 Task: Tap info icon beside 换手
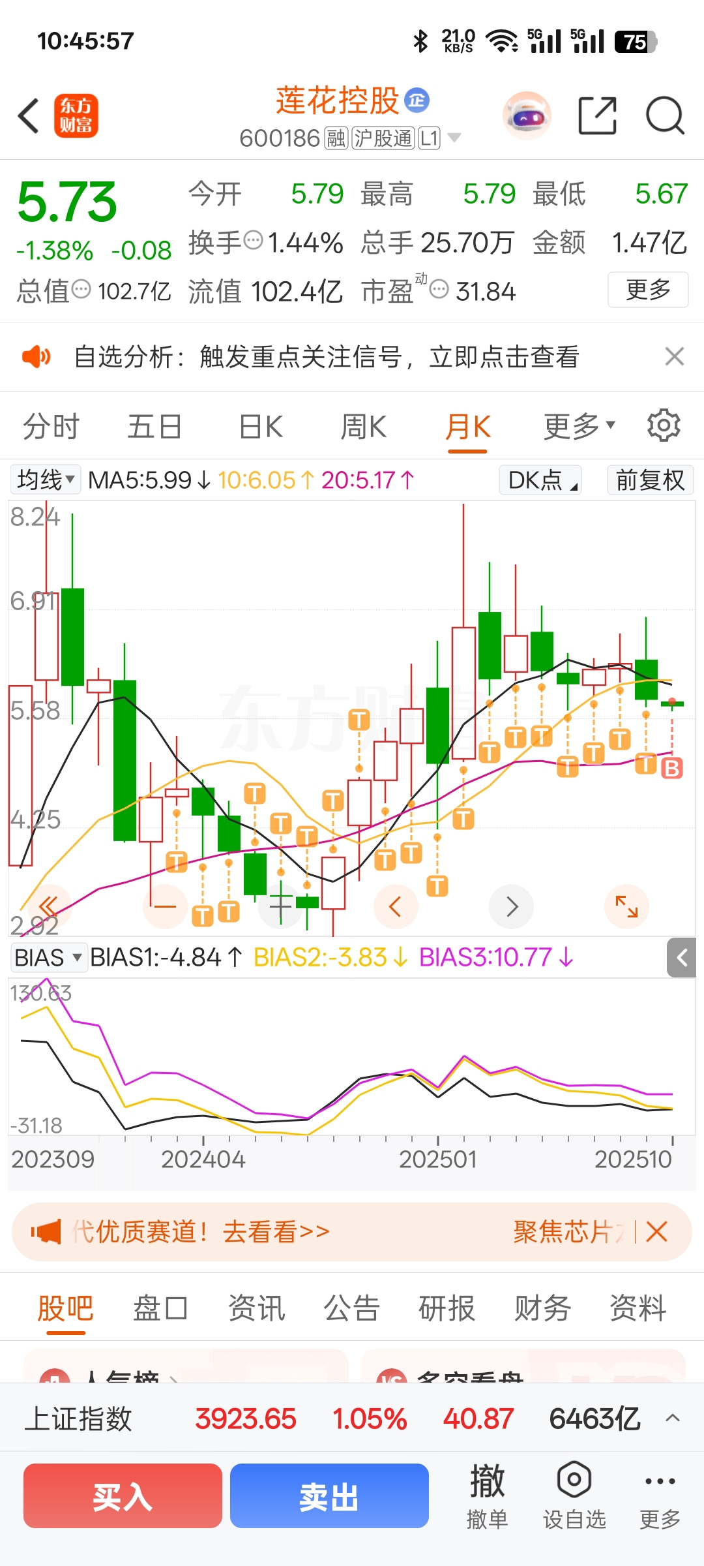[x=253, y=240]
